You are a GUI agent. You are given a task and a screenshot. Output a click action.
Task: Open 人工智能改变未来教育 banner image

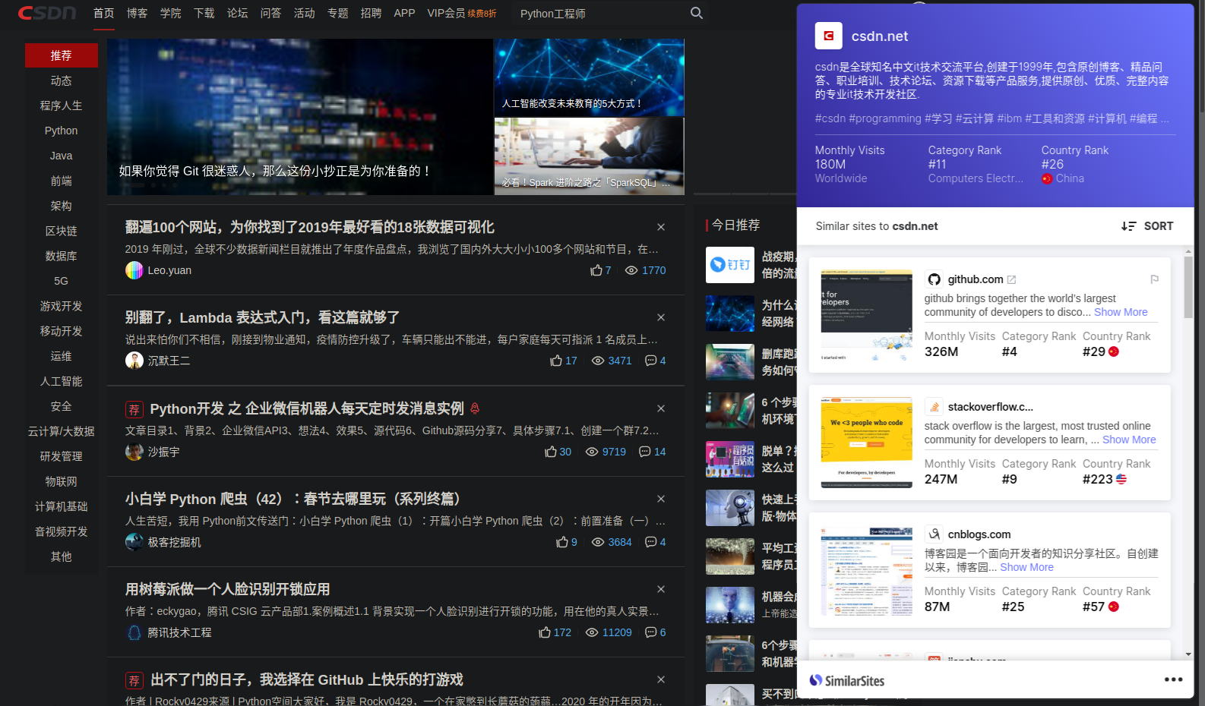[x=590, y=77]
